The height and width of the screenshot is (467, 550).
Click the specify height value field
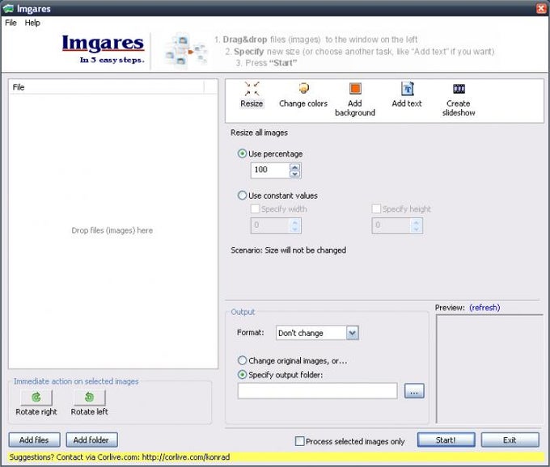tap(391, 225)
